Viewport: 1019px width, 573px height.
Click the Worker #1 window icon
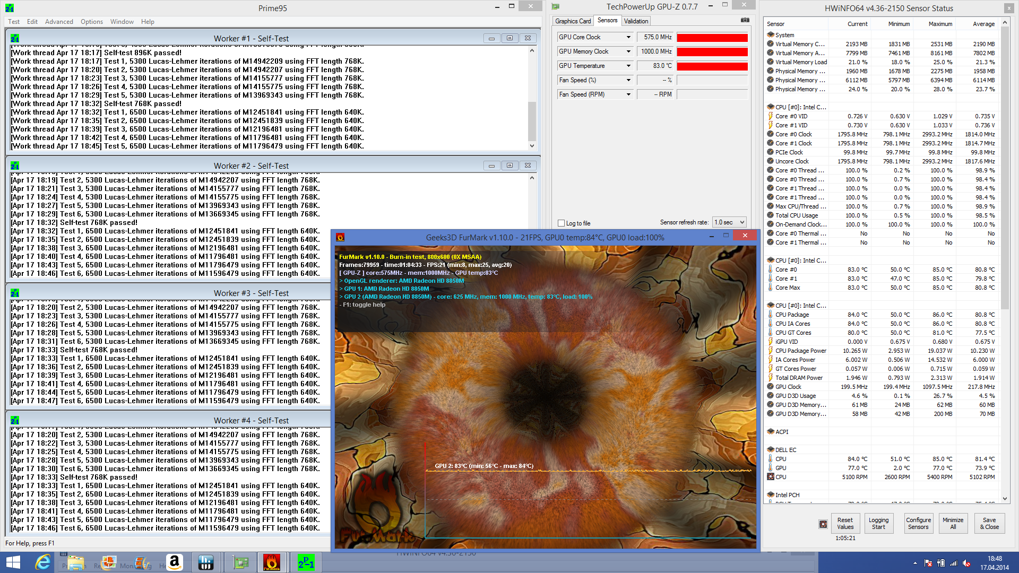tap(15, 38)
